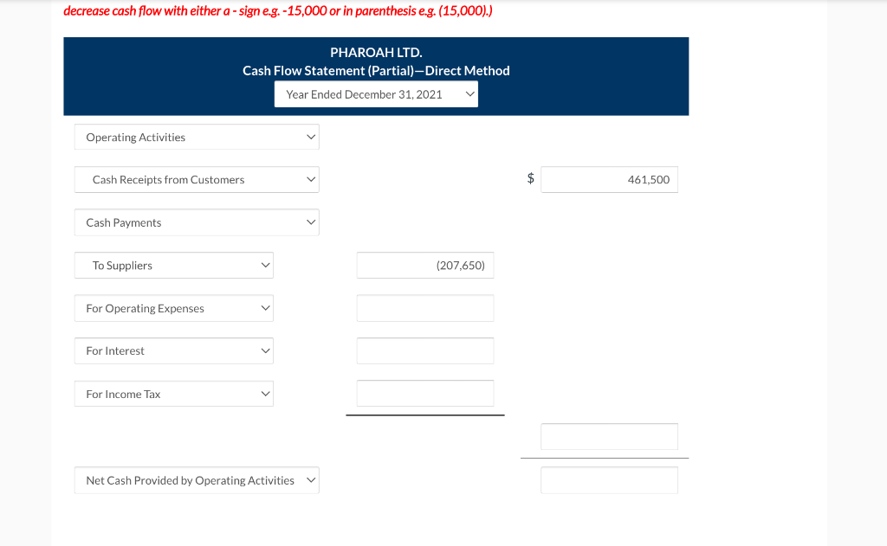Viewport: 887px width, 546px height.
Task: Open the Year Ended December 31, 2021 selector
Action: click(376, 93)
